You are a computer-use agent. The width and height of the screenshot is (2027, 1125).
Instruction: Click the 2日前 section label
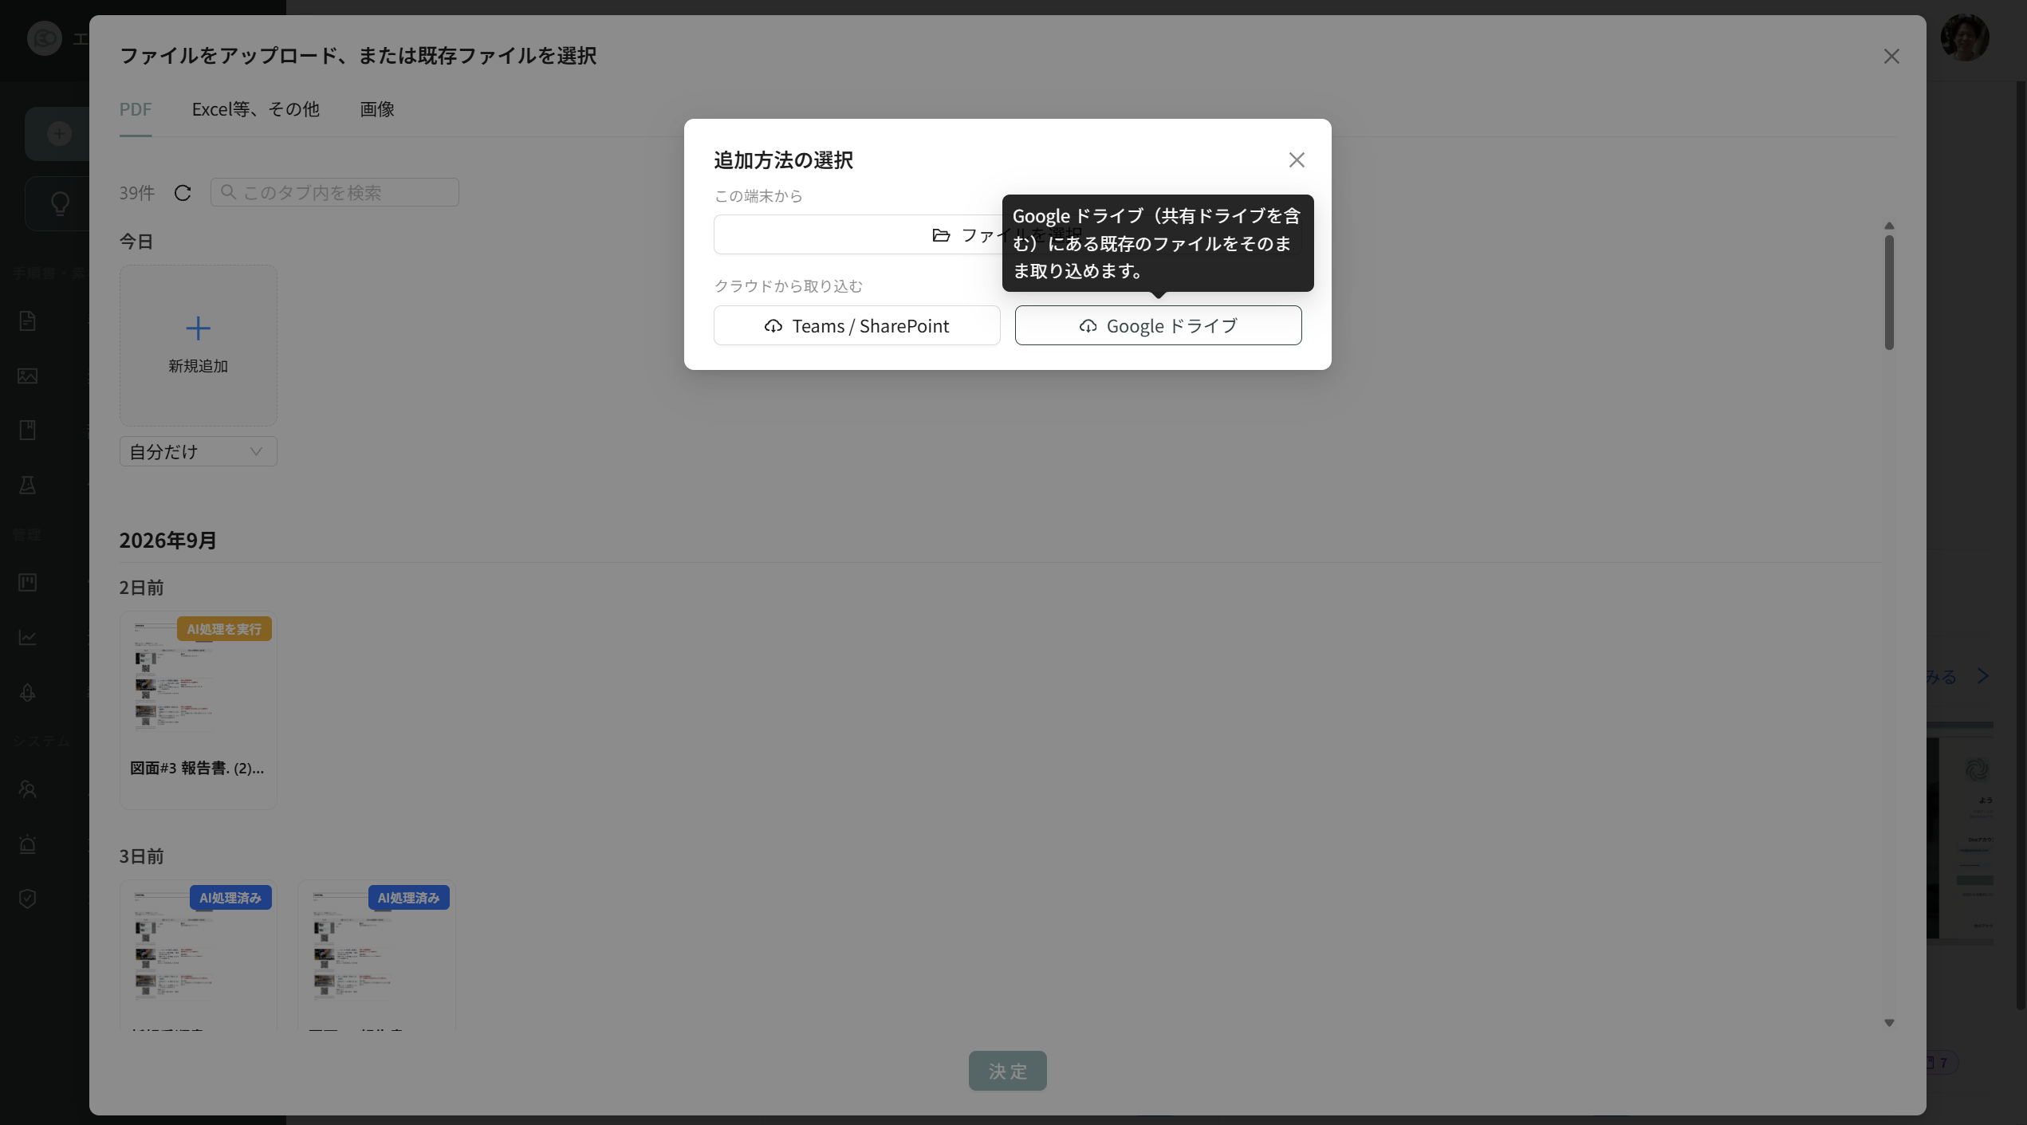(142, 588)
